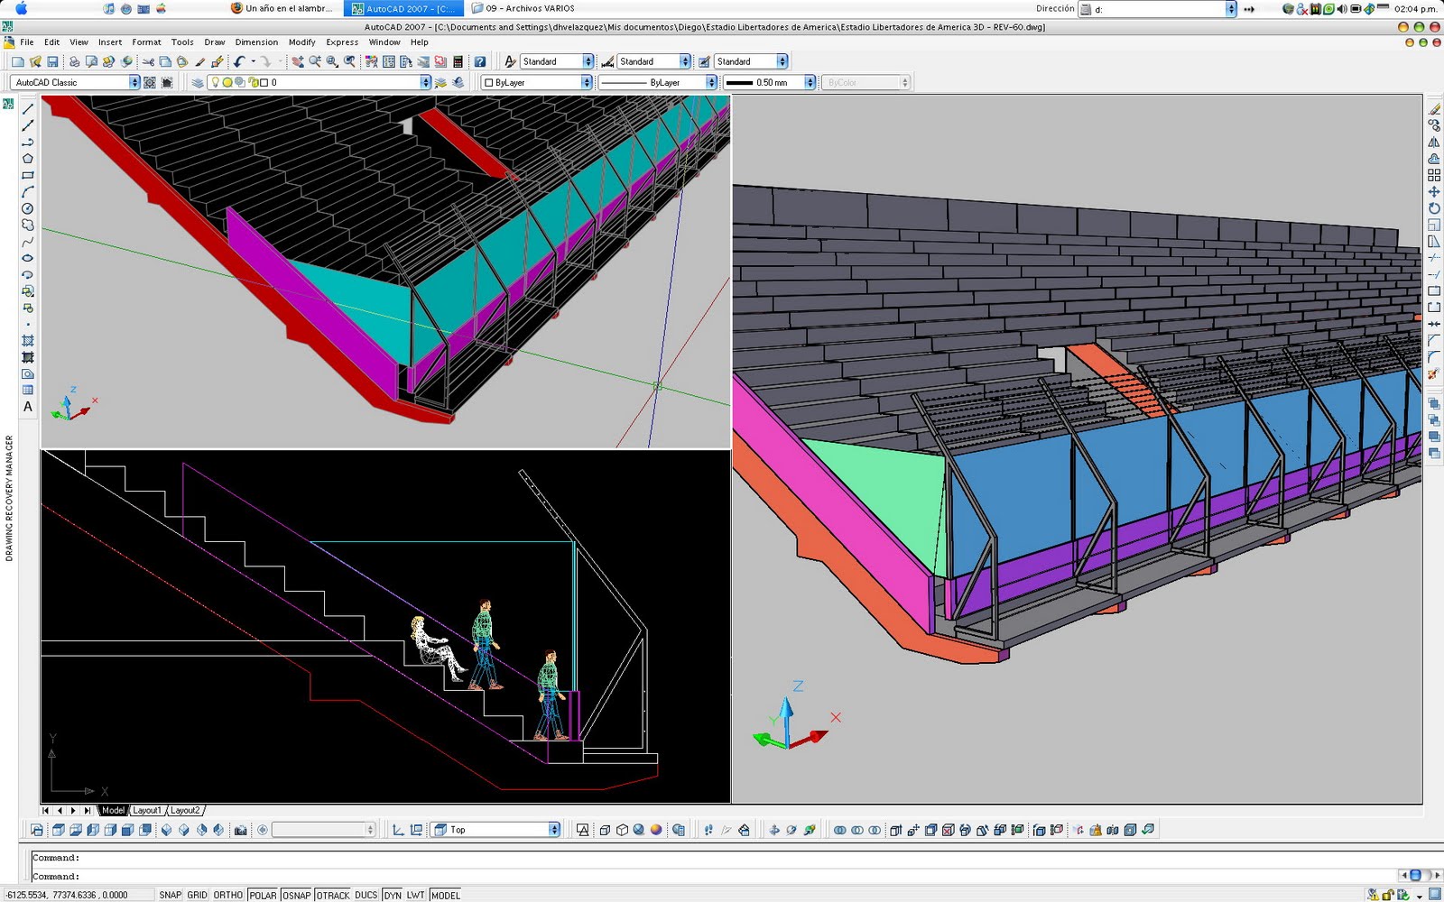Viewport: 1444px width, 902px height.
Task: Select the Multiline Text tool
Action: pyautogui.click(x=28, y=407)
